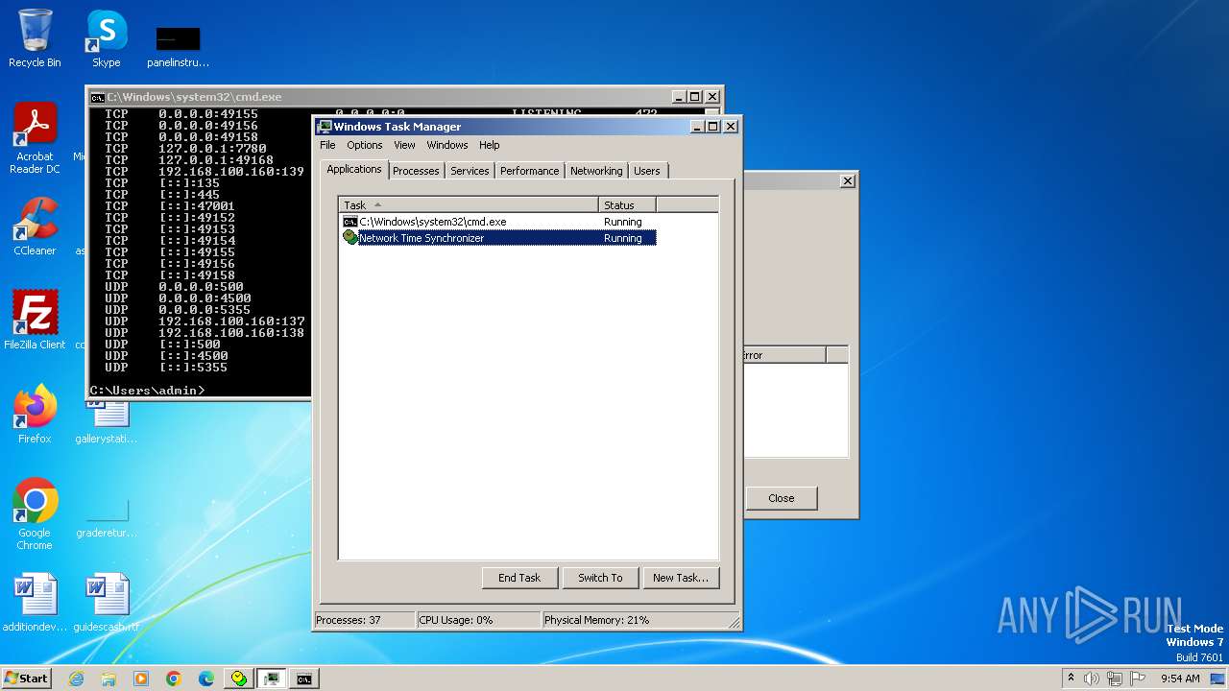1229x691 pixels.
Task: Launch CCleaner from desktop
Action: pyautogui.click(x=35, y=226)
